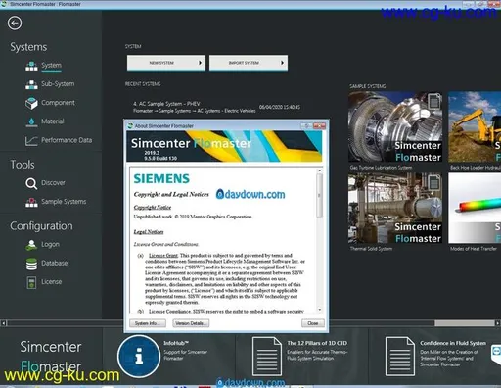
Task: Open the Logon menu label
Action: tap(50, 244)
